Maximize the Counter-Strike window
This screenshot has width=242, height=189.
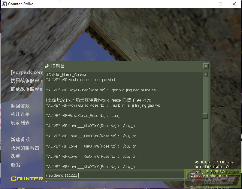click(220, 4)
